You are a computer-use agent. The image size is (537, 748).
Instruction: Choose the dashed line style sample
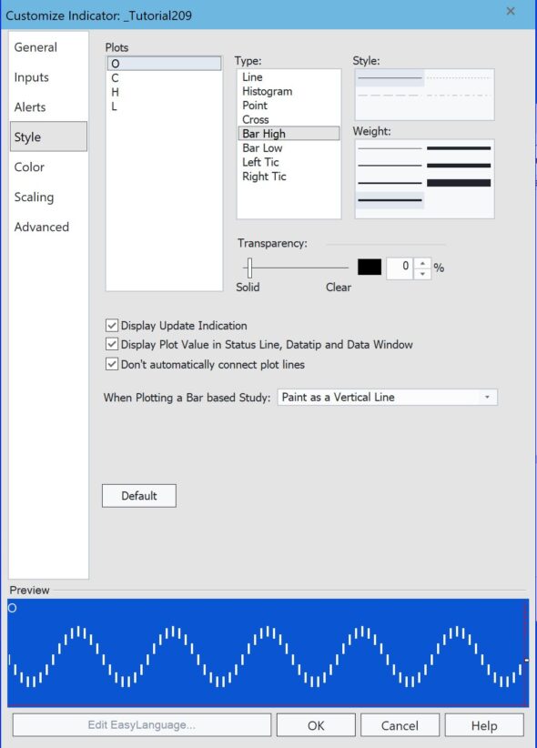[390, 95]
